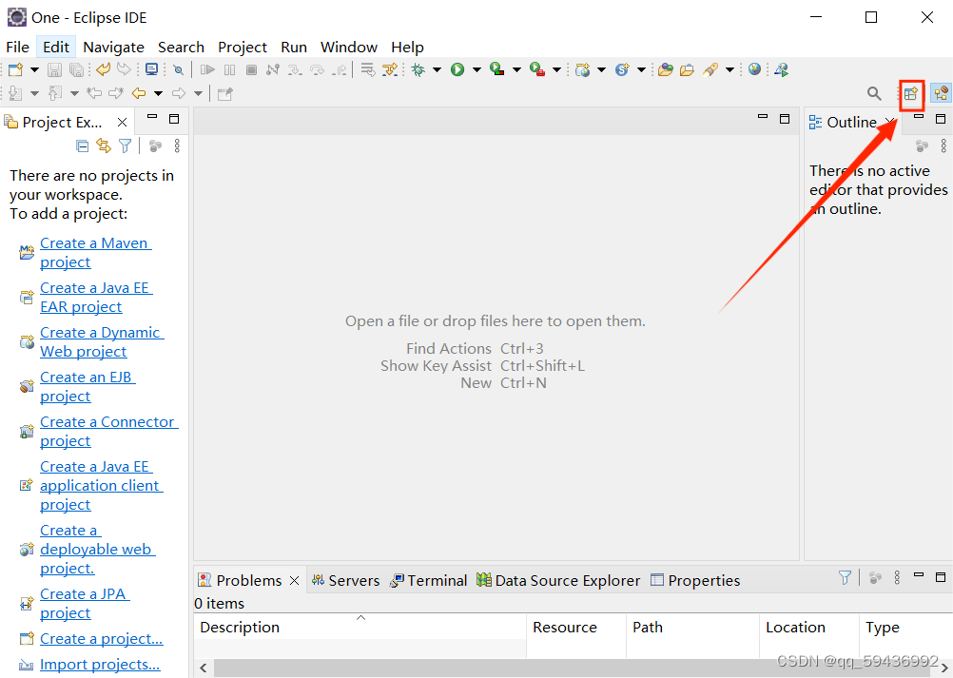Click the New wizard toolbar icon
Screen dimensions: 953x678
click(x=15, y=69)
